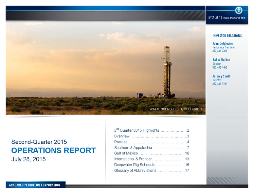This screenshot has height=196, width=254.
Task: Select phone number 832/636-1462
Action: (220, 67)
